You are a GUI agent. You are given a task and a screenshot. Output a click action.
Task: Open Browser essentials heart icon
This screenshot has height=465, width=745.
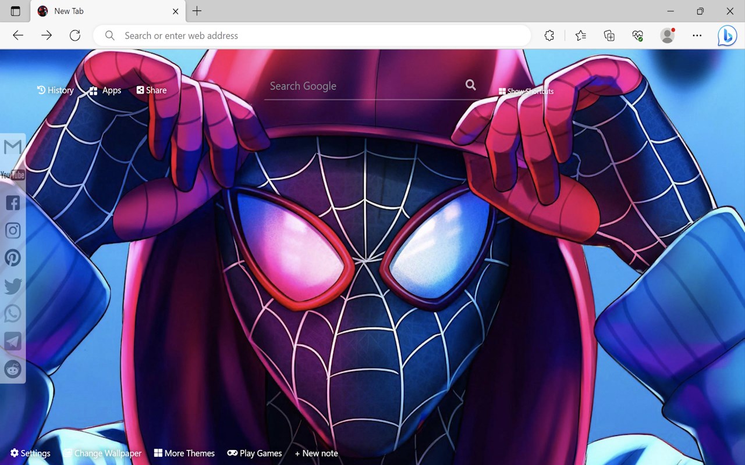pyautogui.click(x=638, y=35)
